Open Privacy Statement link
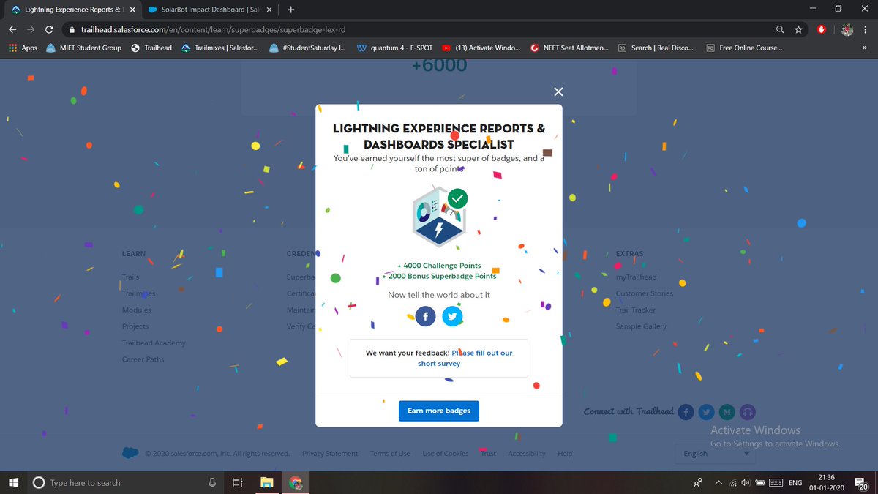 330,454
